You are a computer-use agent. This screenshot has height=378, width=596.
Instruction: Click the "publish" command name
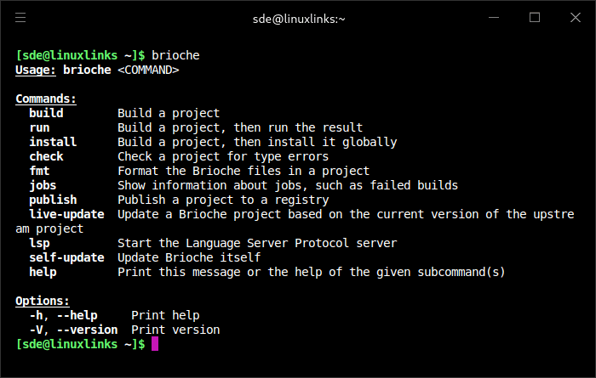click(x=53, y=200)
